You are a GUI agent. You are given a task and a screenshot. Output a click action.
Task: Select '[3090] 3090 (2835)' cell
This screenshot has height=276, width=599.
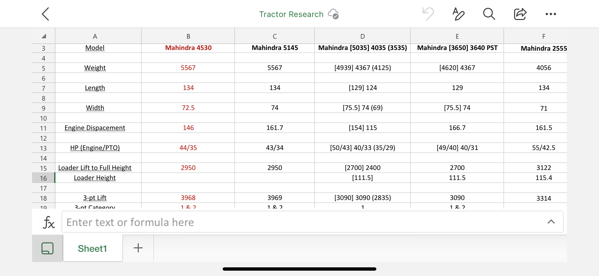pyautogui.click(x=363, y=198)
